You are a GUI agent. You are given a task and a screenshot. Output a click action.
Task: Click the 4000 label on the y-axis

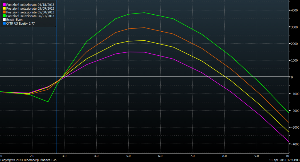click(x=294, y=10)
